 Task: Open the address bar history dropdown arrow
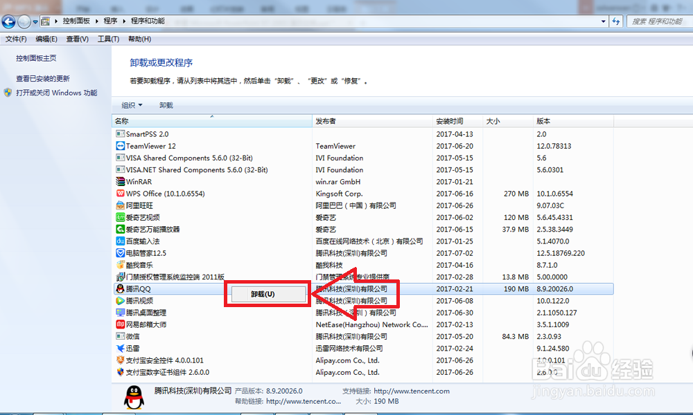[x=604, y=21]
